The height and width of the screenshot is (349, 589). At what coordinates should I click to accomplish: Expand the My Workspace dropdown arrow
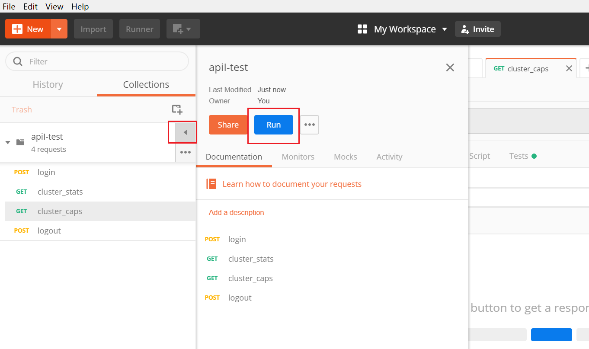click(x=445, y=29)
